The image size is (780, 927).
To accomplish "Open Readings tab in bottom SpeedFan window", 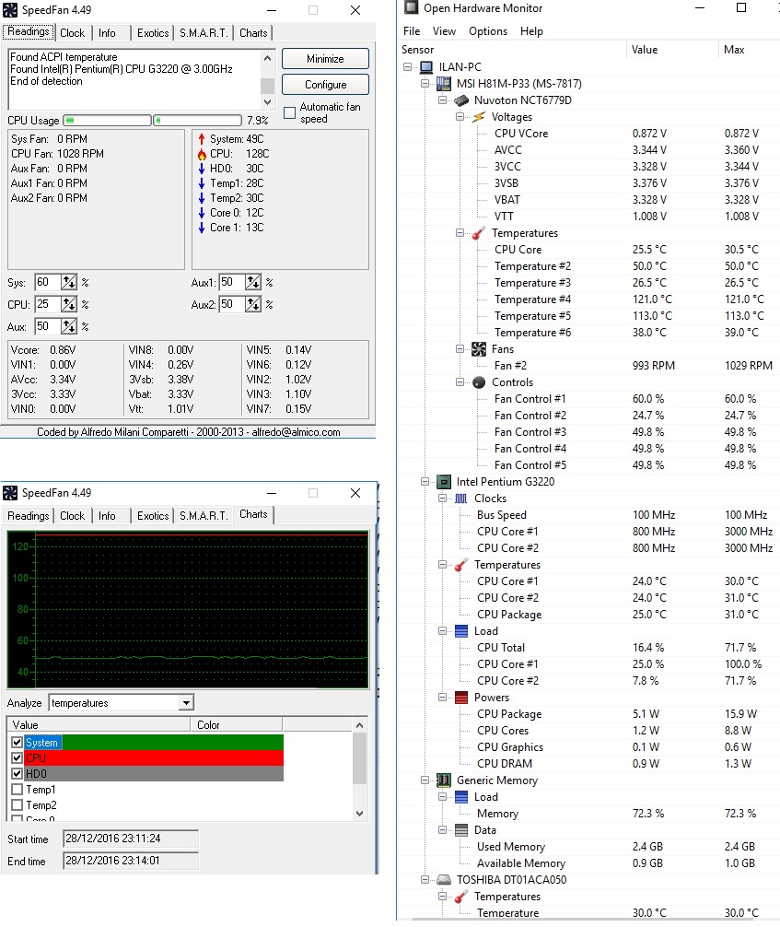I will point(28,516).
